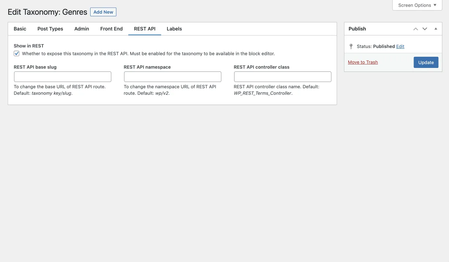This screenshot has height=262, width=449.
Task: Move this taxonomy to Trash
Action: click(363, 62)
